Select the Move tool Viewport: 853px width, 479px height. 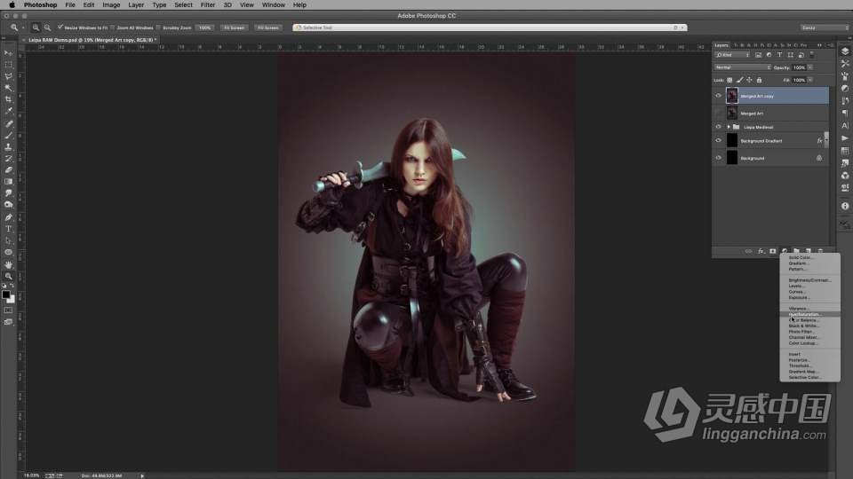pyautogui.click(x=8, y=52)
